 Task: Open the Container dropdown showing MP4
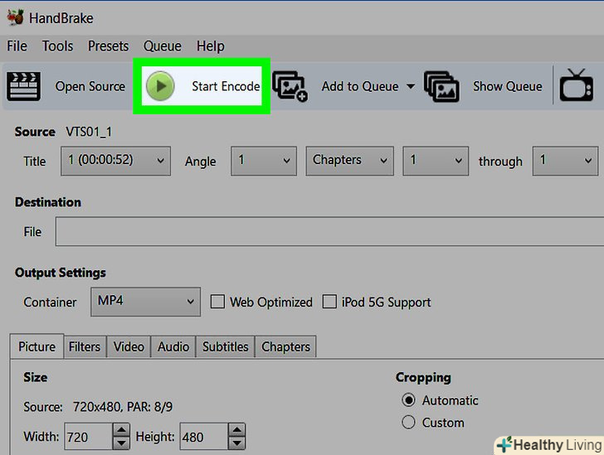tap(146, 302)
